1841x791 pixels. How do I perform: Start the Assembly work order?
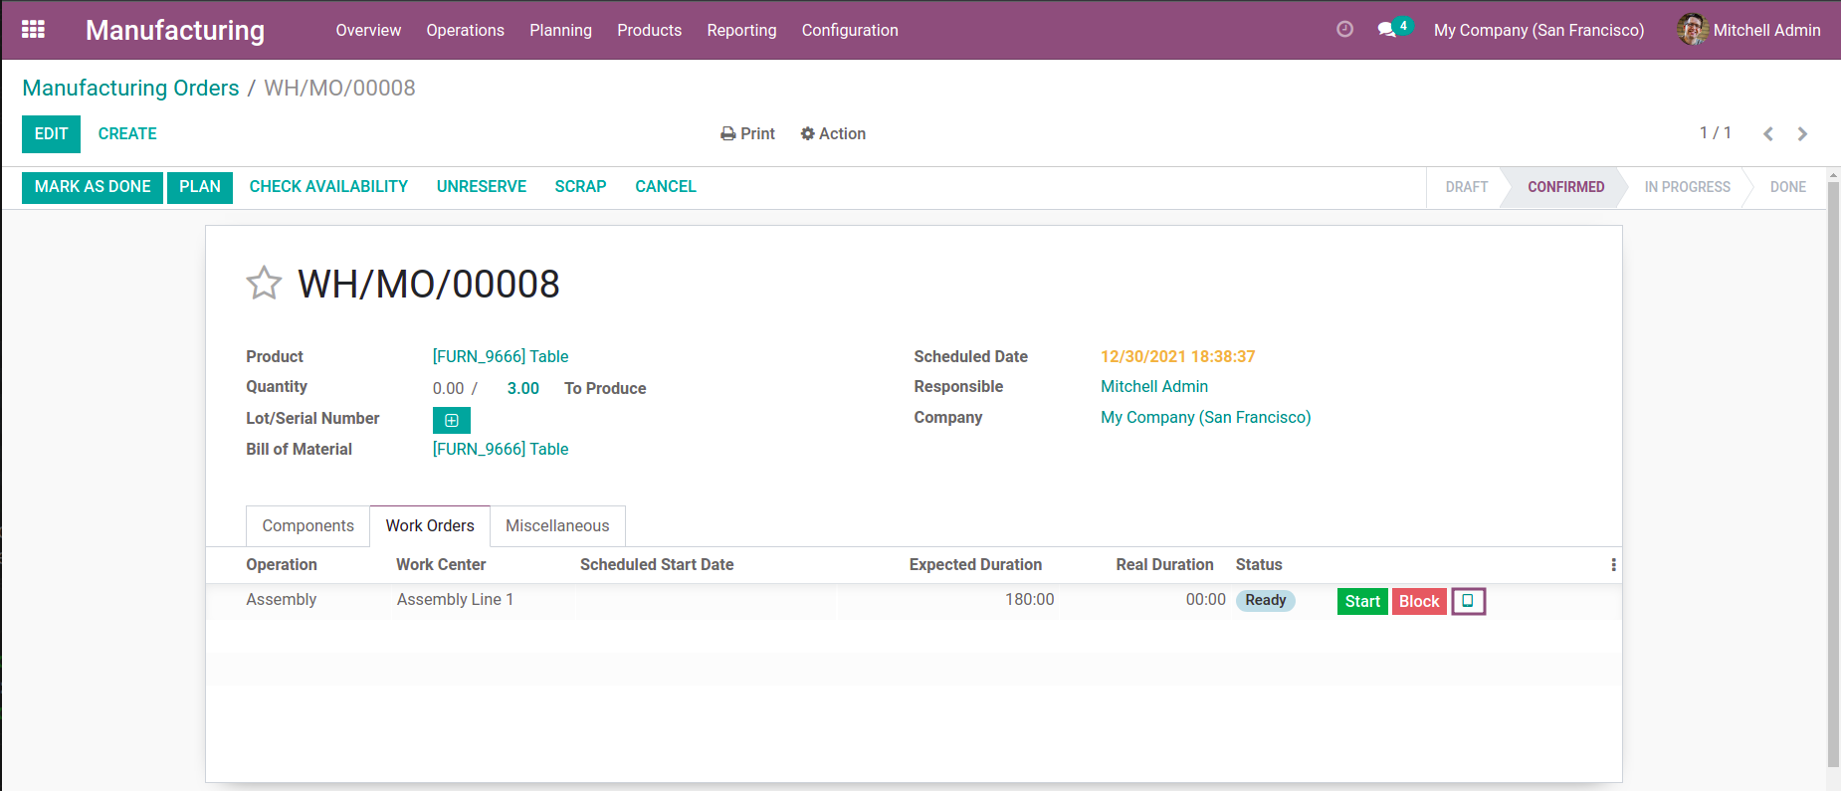[x=1361, y=601]
